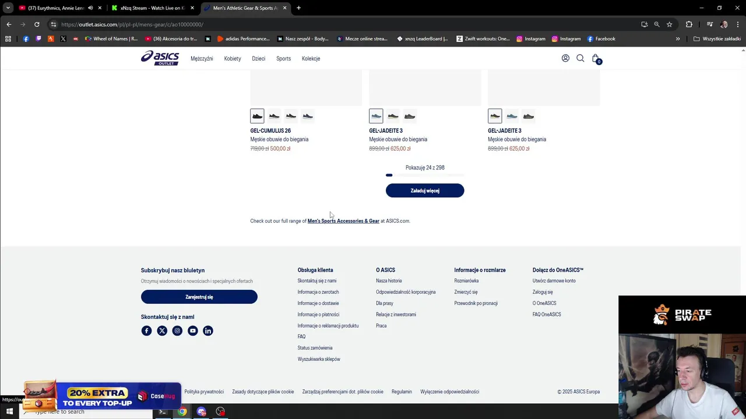Open Wyszukiwarka sklepów link
The image size is (746, 419).
(319, 359)
